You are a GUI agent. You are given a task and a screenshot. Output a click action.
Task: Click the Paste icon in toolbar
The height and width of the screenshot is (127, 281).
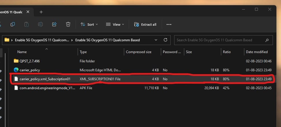coord(27,24)
